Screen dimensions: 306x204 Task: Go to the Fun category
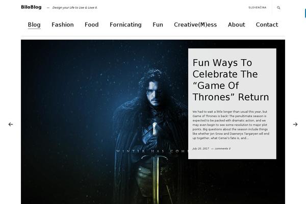click(158, 25)
